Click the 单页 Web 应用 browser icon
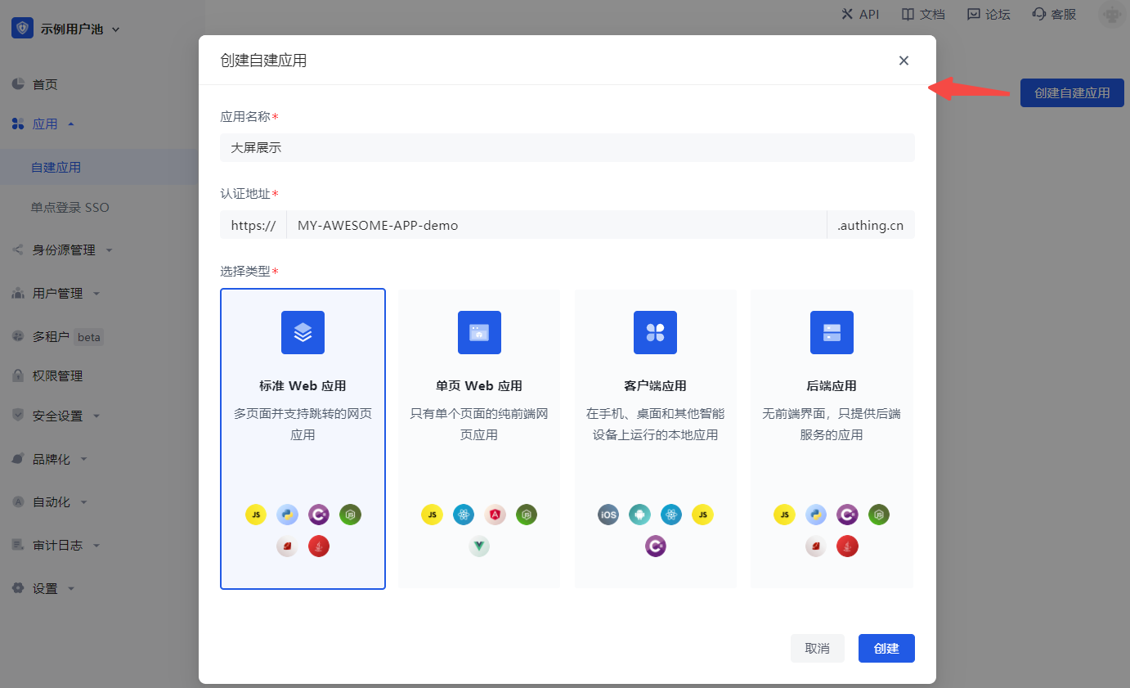The height and width of the screenshot is (688, 1130). coord(479,332)
